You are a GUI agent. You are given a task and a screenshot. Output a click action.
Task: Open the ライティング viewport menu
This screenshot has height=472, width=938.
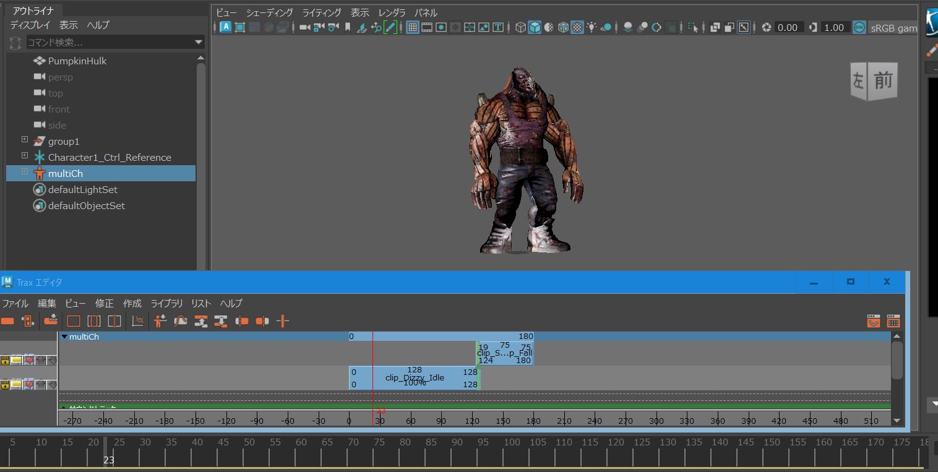pyautogui.click(x=322, y=12)
